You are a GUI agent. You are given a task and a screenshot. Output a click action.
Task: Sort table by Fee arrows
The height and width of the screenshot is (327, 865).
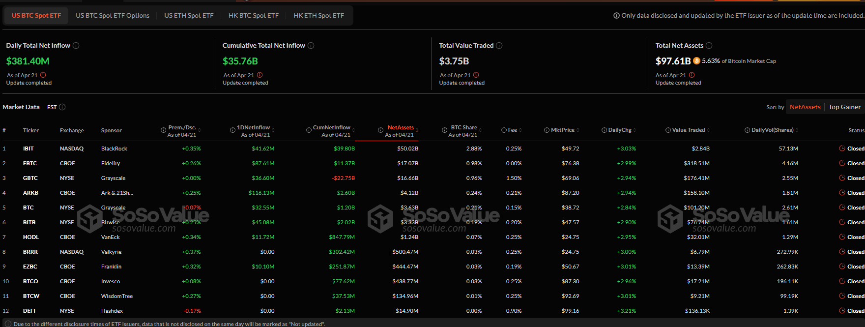point(520,130)
